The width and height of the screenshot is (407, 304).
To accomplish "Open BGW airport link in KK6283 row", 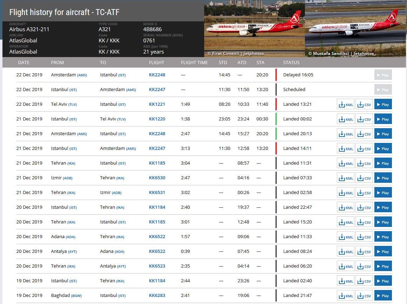I will [76, 296].
